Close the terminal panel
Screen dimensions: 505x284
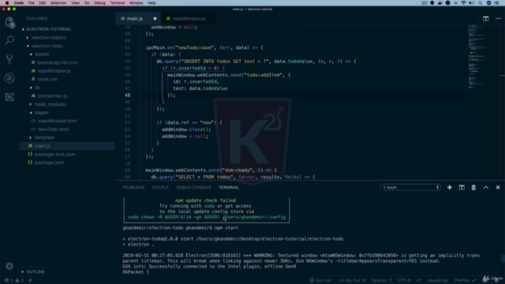[498, 188]
